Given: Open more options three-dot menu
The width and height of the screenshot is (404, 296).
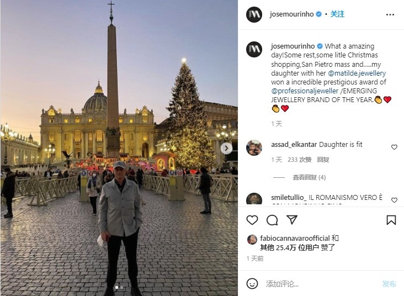Looking at the screenshot, I should pyautogui.click(x=390, y=15).
